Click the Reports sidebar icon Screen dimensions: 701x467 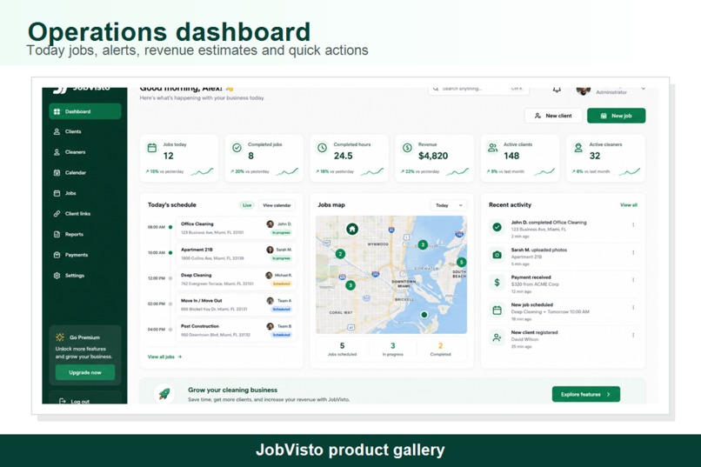coord(57,234)
